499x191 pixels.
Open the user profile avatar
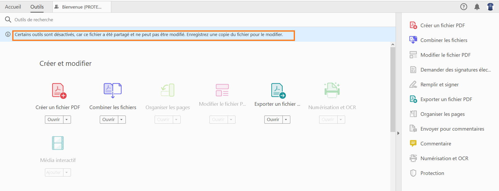click(x=490, y=7)
